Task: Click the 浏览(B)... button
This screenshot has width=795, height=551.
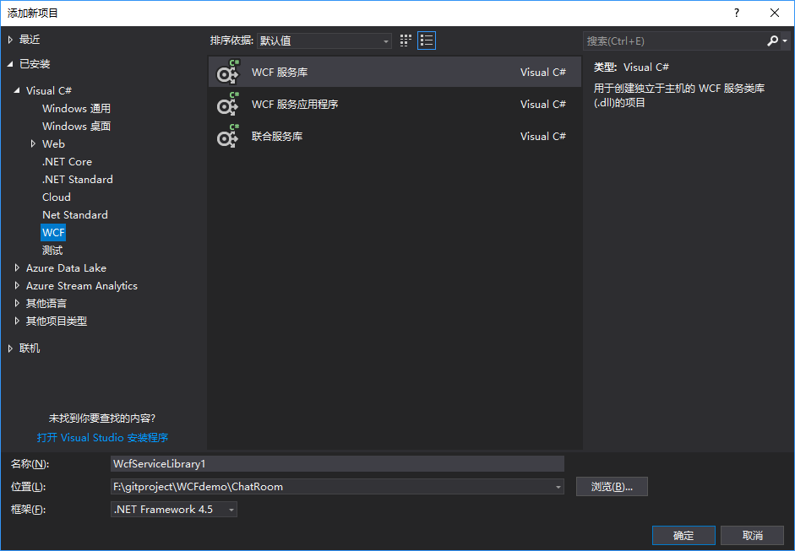Action: [612, 487]
